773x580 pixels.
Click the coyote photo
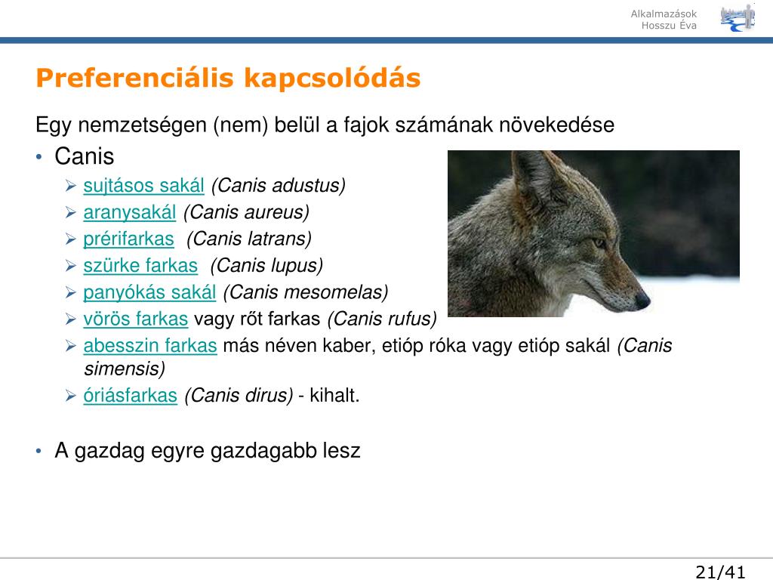pyautogui.click(x=593, y=233)
